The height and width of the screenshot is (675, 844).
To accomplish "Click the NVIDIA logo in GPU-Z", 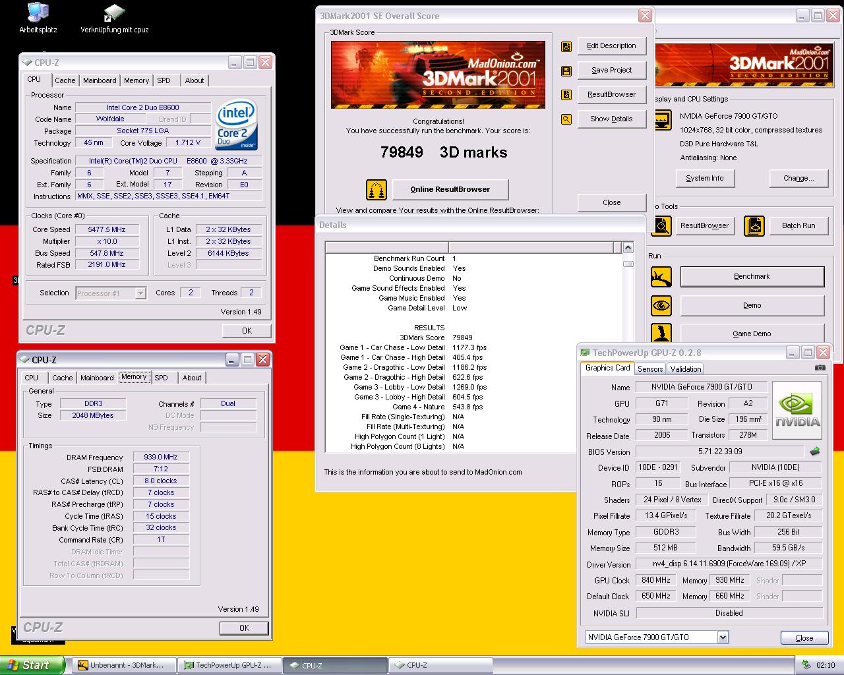I will (797, 411).
